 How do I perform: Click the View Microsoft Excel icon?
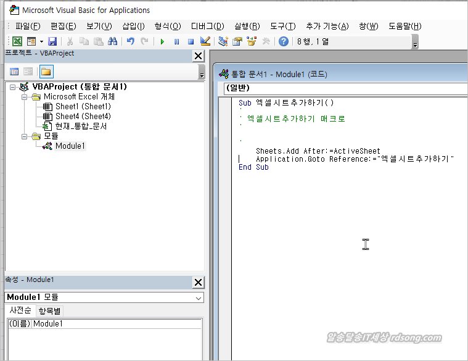click(17, 41)
